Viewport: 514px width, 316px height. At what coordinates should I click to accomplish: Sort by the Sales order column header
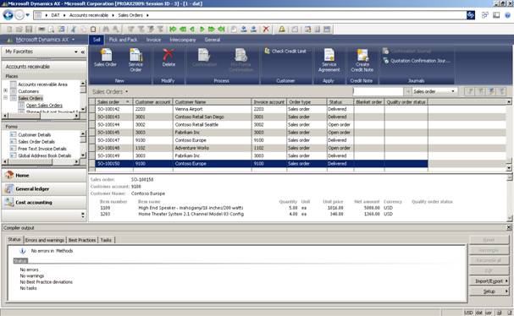click(113, 102)
